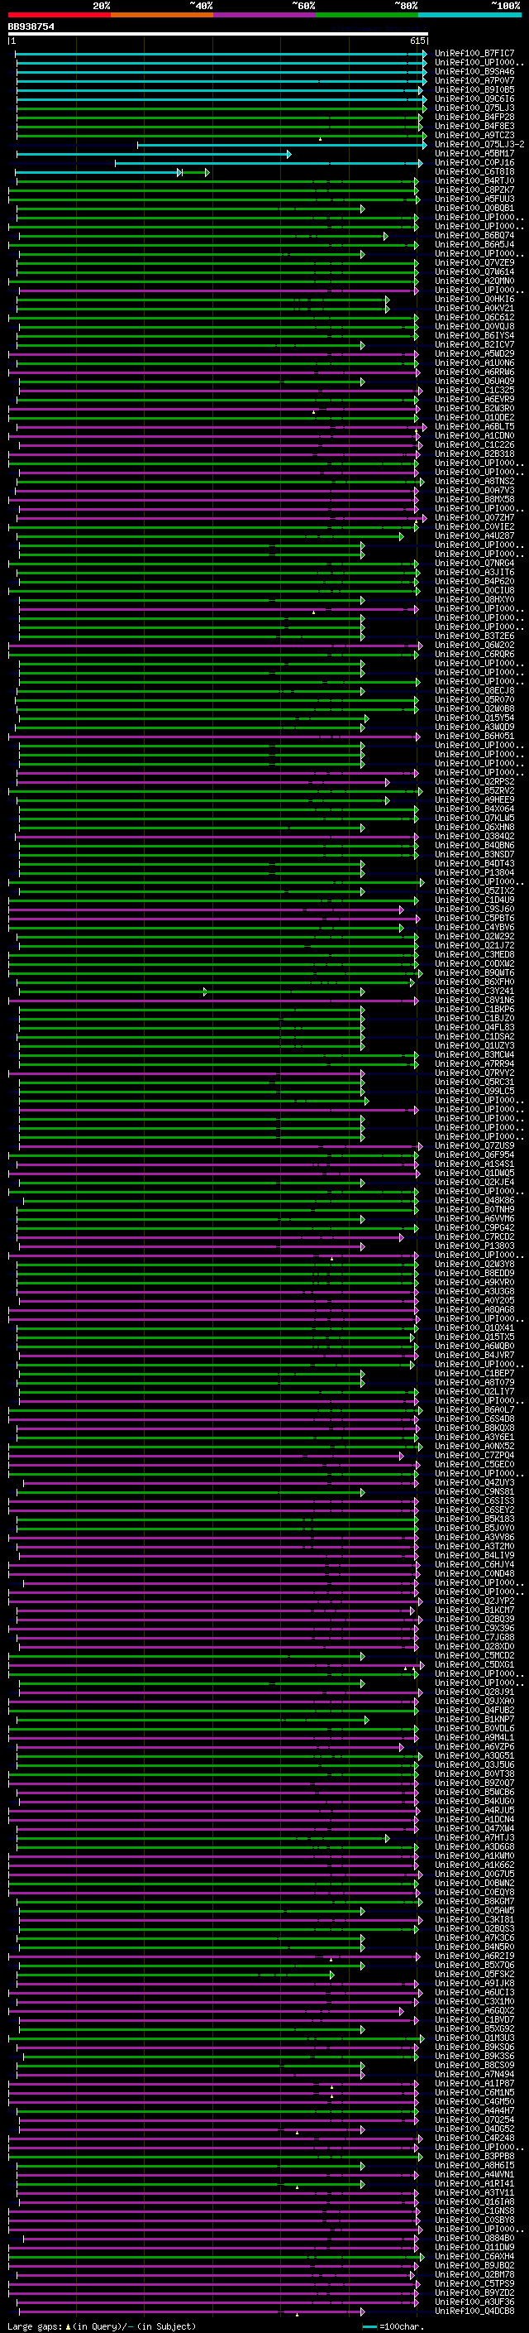Select label UniRef100_B6B074
This screenshot has height=2333, width=529.
coord(474,236)
